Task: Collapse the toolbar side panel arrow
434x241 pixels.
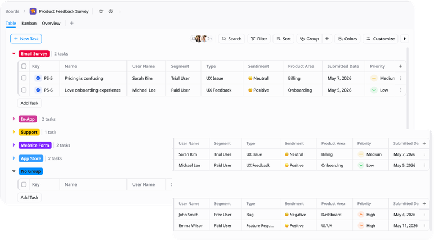Action: point(405,39)
